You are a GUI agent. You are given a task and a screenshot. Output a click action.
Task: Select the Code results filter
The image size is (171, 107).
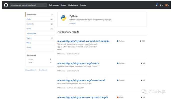[40, 19]
